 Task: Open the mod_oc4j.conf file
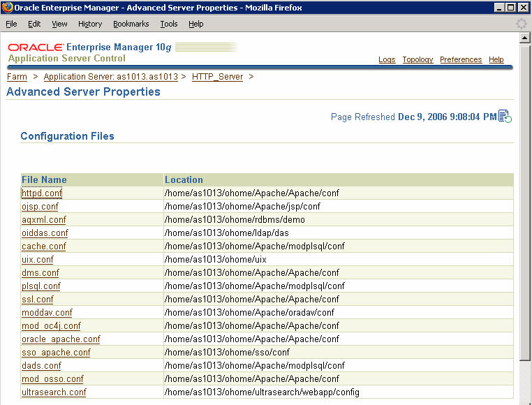[x=51, y=325]
